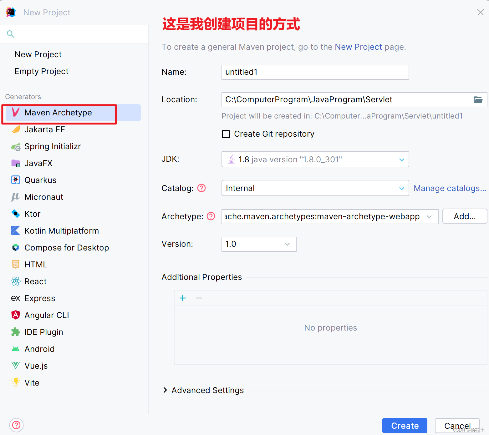Select the Vite label in the list

pyautogui.click(x=32, y=383)
